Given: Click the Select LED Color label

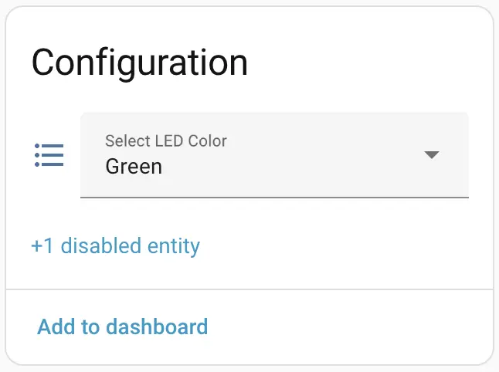Looking at the screenshot, I should [166, 140].
